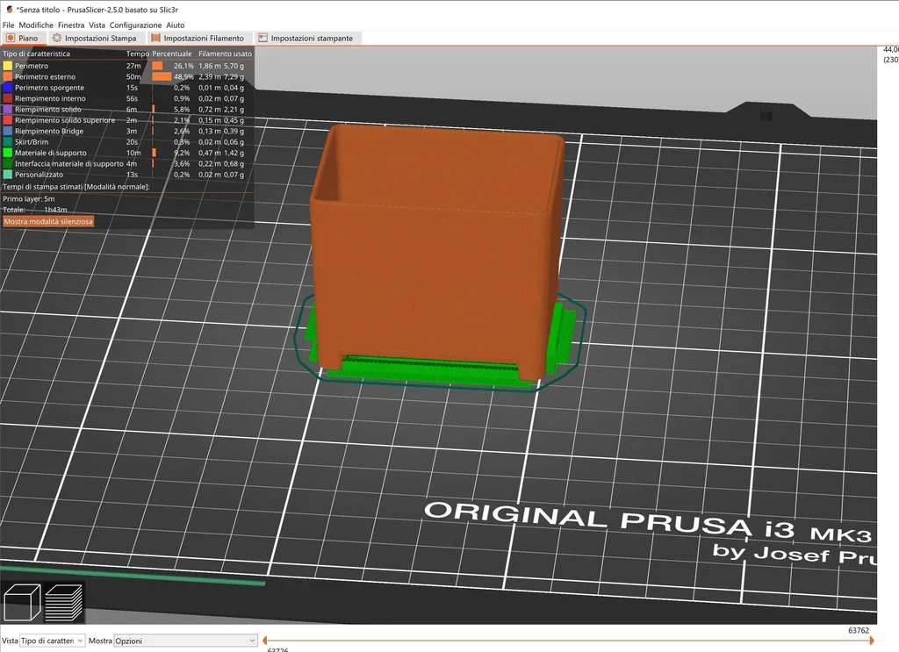Toggle Perimetro esterno orange swatch
The height and width of the screenshot is (652, 899).
7,76
